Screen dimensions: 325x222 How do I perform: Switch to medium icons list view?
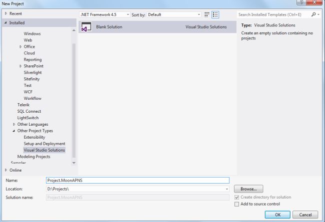pyautogui.click(x=215, y=14)
